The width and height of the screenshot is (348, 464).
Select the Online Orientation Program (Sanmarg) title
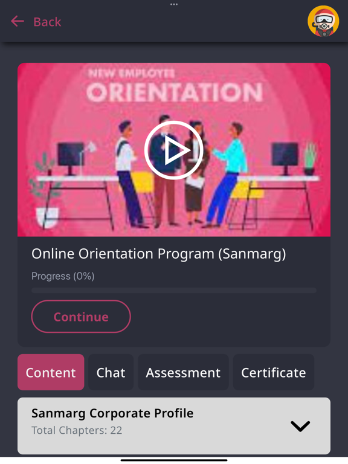coord(159,254)
